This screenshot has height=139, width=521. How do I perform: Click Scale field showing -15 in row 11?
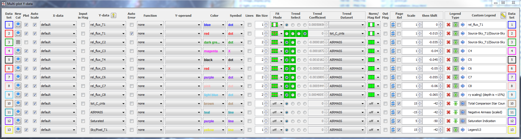410,112
